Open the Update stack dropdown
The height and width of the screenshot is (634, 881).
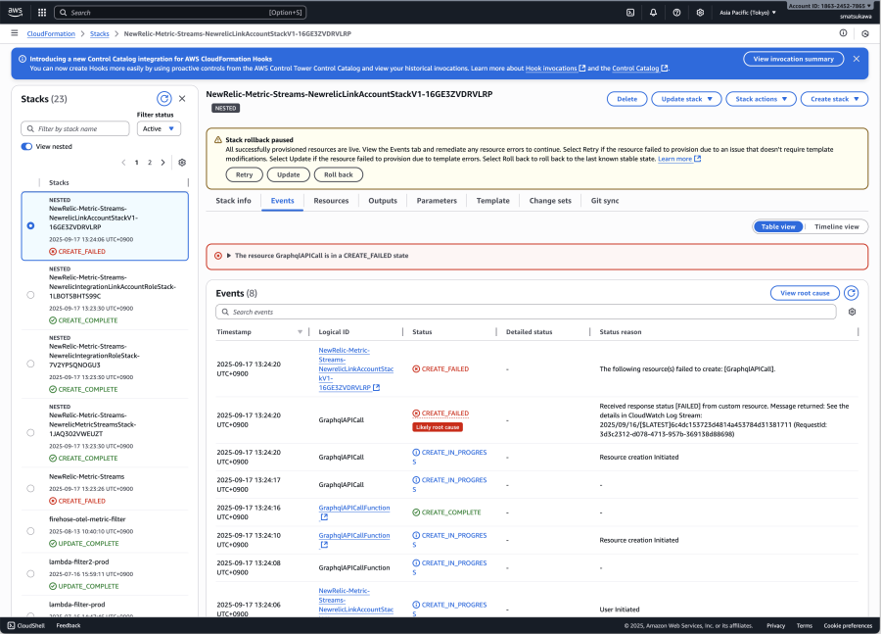click(686, 99)
